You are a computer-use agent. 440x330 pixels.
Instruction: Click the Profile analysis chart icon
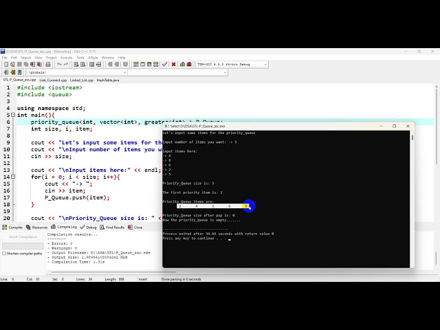click(x=182, y=64)
